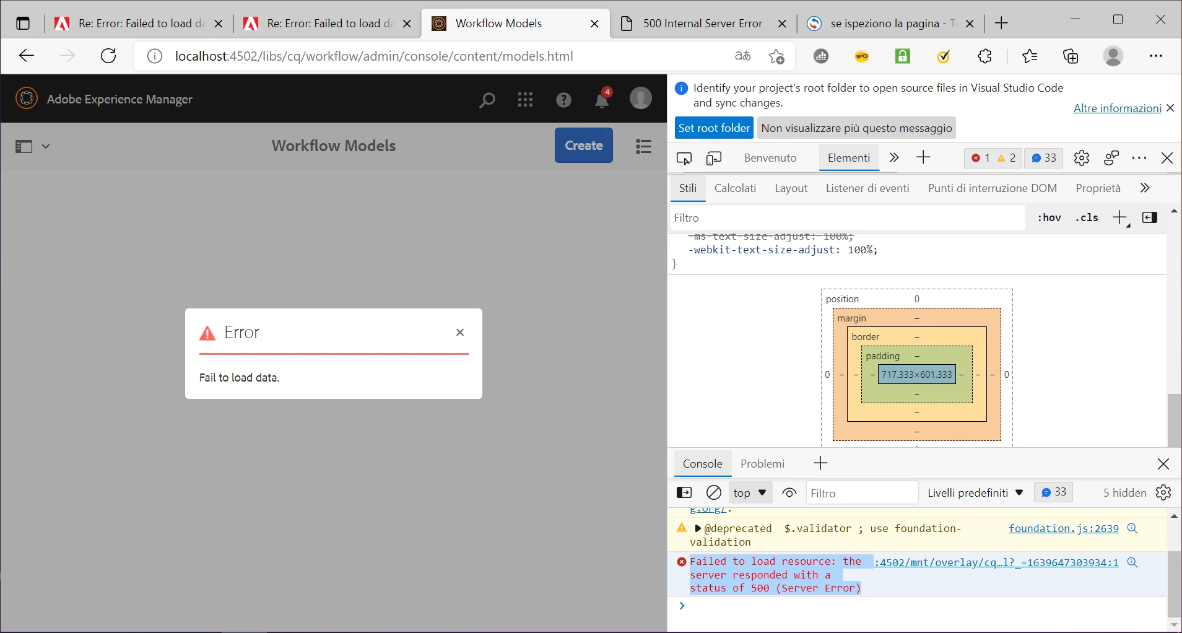The image size is (1182, 633).
Task: Add page to favorites star icon
Action: pos(776,56)
